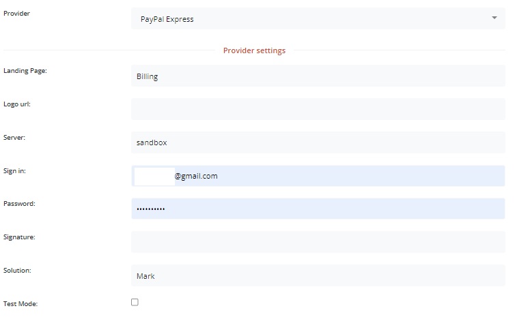Click the Logo url label
This screenshot has height=317, width=515.
point(17,104)
